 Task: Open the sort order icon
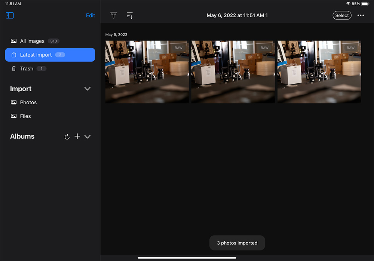point(130,15)
